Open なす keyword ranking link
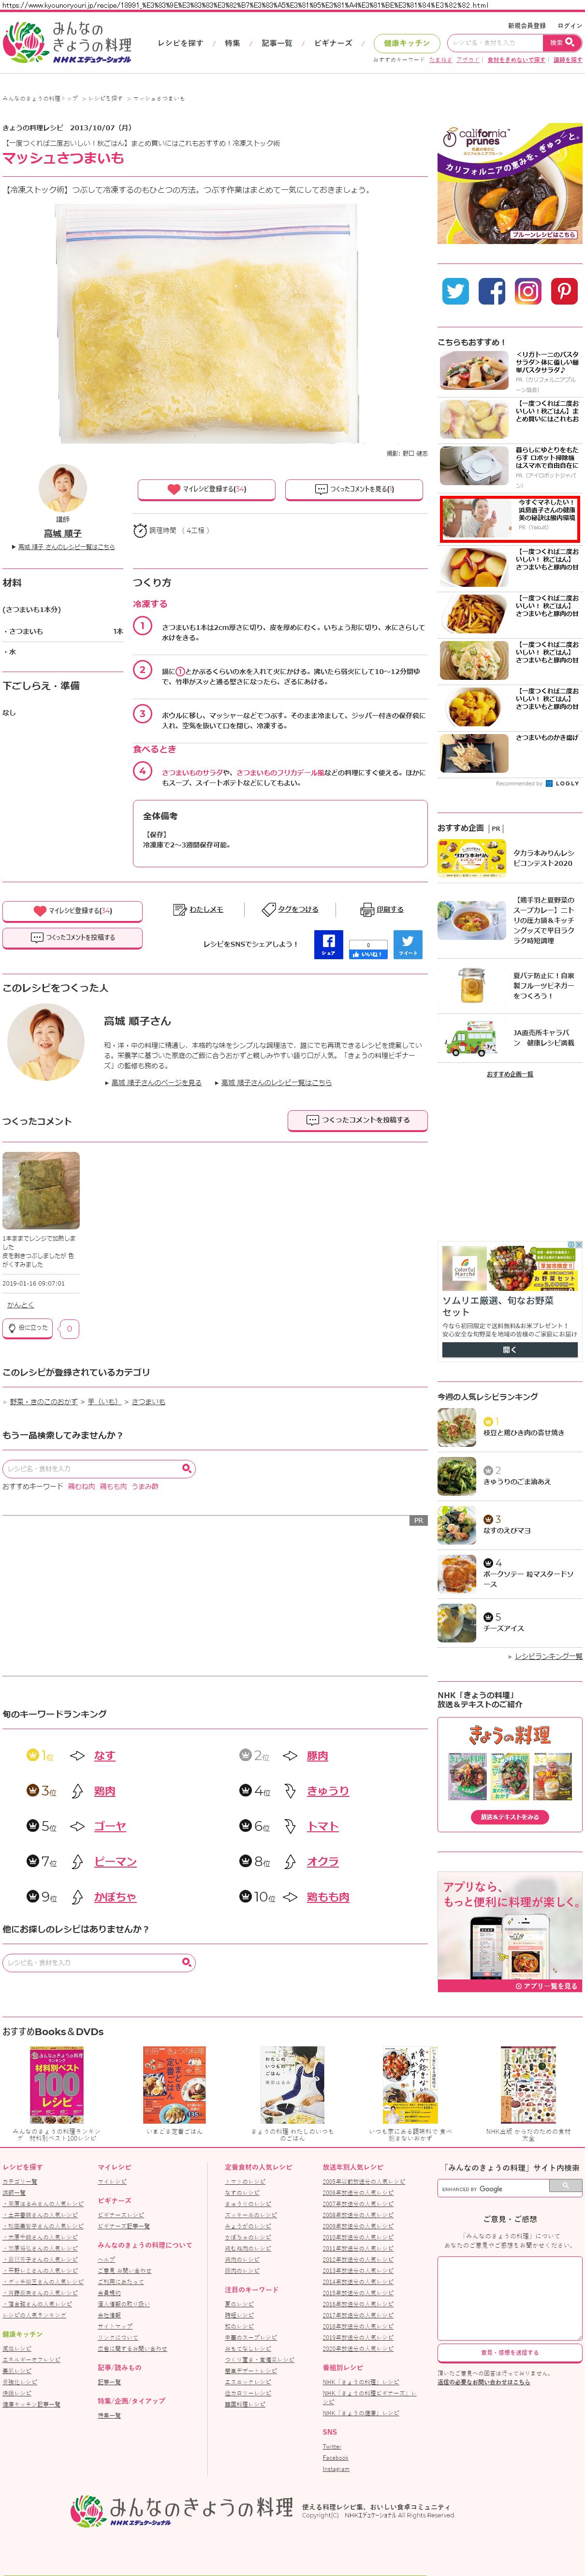This screenshot has width=585, height=2576. [105, 1755]
